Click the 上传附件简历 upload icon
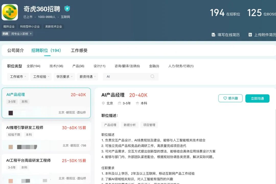Screen dimensions: 276x184 point(250,35)
